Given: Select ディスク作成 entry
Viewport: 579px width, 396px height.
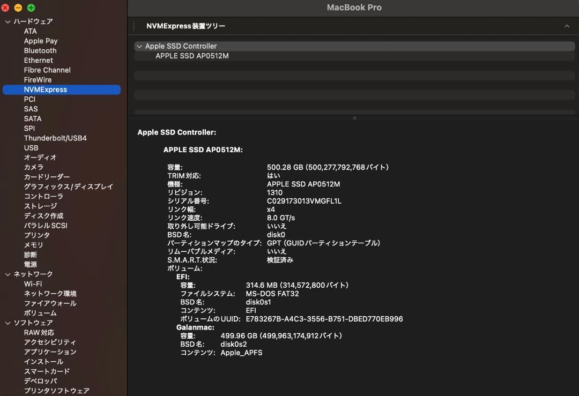Looking at the screenshot, I should pyautogui.click(x=43, y=215).
